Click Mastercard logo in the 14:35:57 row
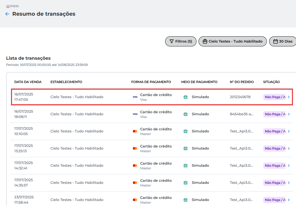The height and width of the screenshot is (206, 296). coord(135,183)
